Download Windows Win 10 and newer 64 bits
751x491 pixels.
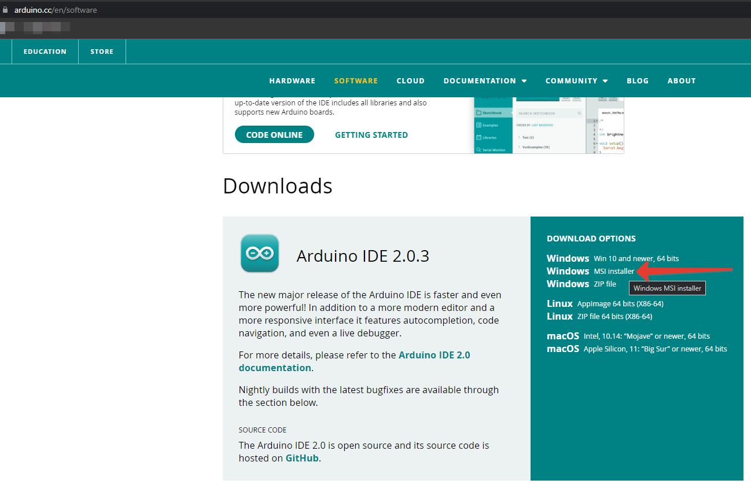[613, 258]
